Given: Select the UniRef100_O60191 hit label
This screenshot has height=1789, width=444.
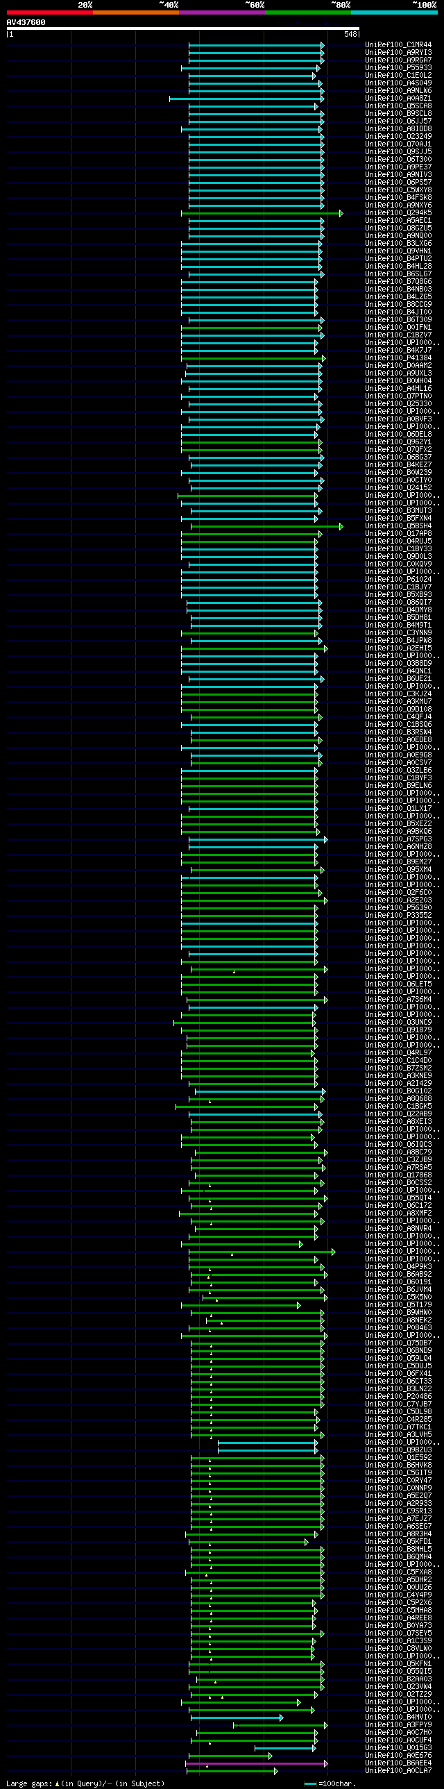Looking at the screenshot, I should click(398, 1283).
